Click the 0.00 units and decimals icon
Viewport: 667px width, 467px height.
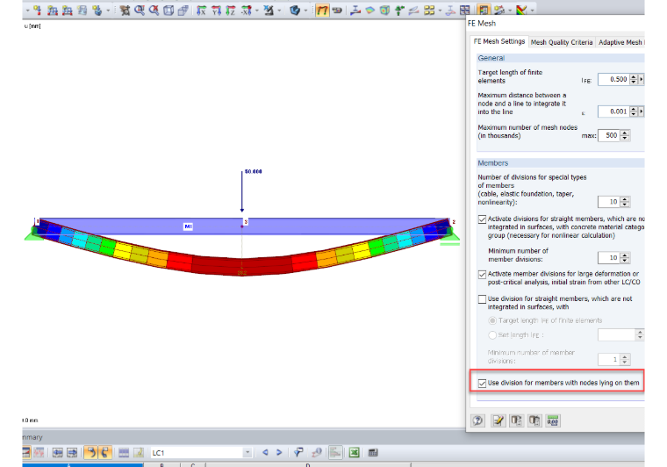click(553, 420)
